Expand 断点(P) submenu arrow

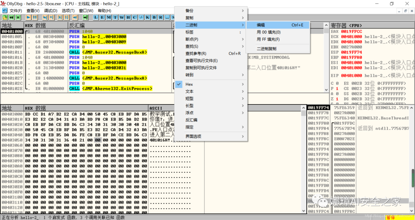[243, 39]
